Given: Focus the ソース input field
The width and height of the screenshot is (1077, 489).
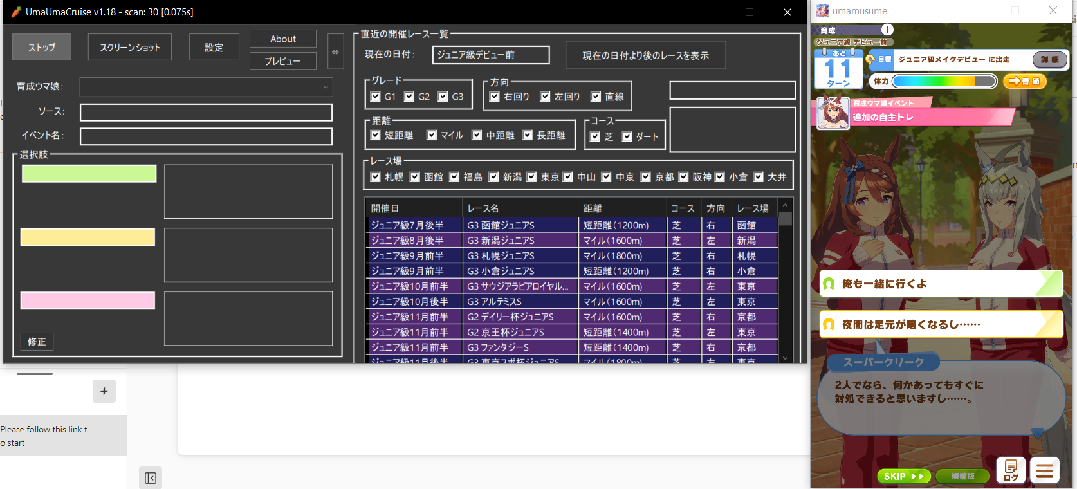Looking at the screenshot, I should [x=206, y=113].
